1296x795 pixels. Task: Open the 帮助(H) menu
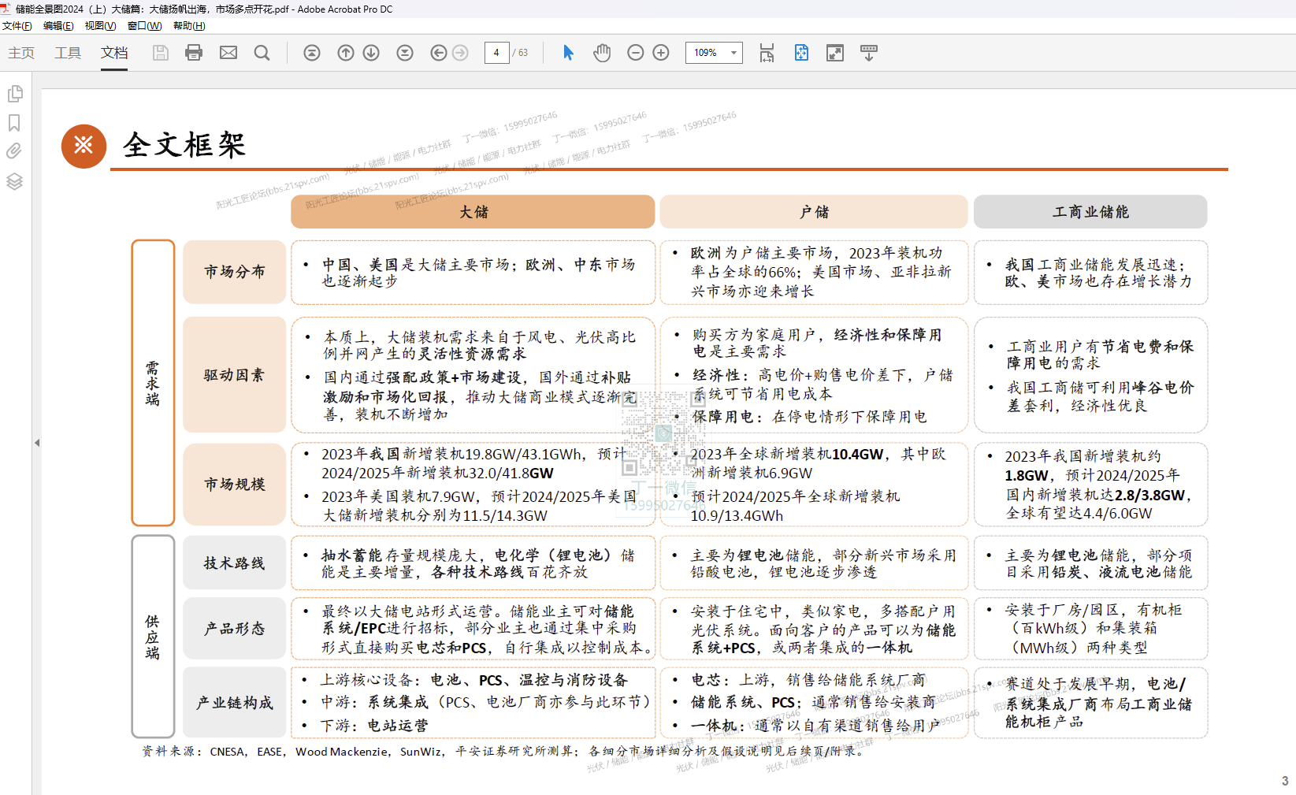point(189,26)
